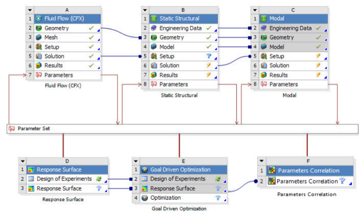Open system B dropdown menu arrow
359x218 pixels.
coord(145,10)
